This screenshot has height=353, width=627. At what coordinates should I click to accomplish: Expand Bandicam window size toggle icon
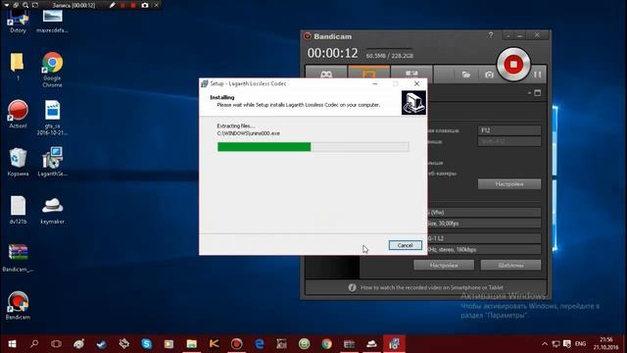click(538, 93)
